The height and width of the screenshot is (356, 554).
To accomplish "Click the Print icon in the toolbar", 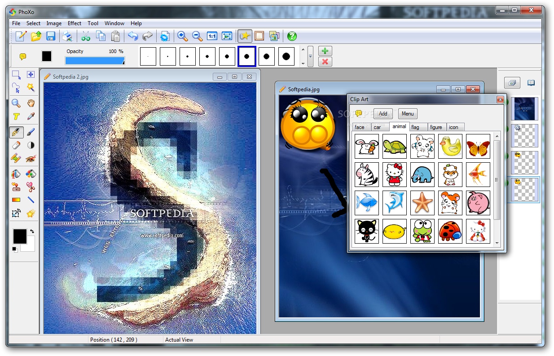I will [x=67, y=36].
